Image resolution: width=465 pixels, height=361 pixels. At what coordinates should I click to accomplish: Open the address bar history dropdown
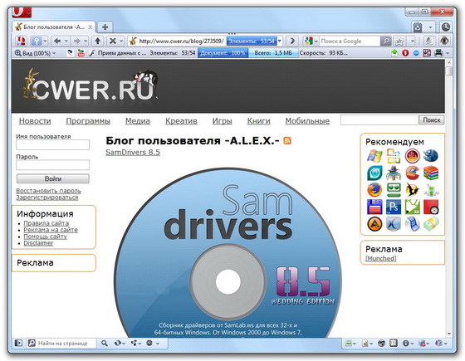(x=280, y=41)
